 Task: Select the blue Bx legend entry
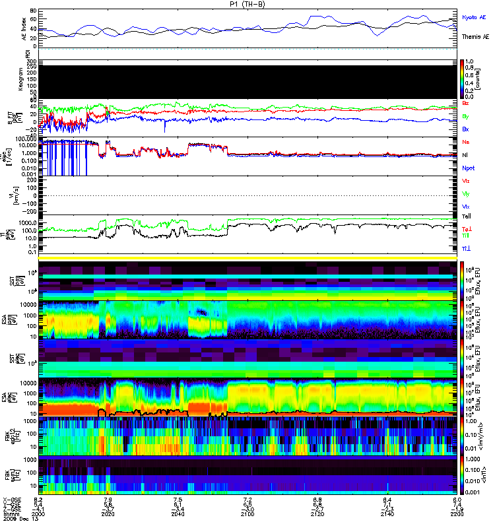(x=465, y=129)
